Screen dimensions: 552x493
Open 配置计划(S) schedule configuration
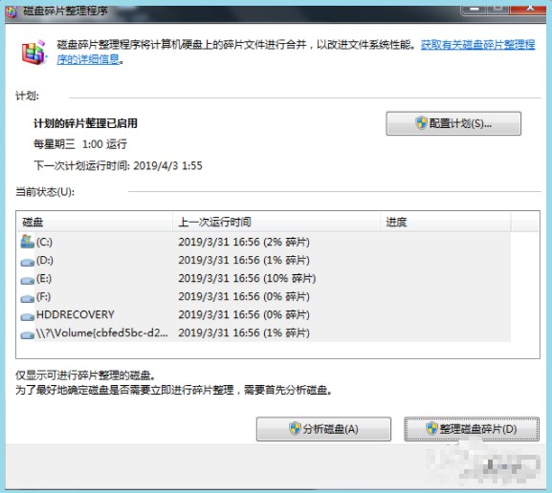pos(453,123)
